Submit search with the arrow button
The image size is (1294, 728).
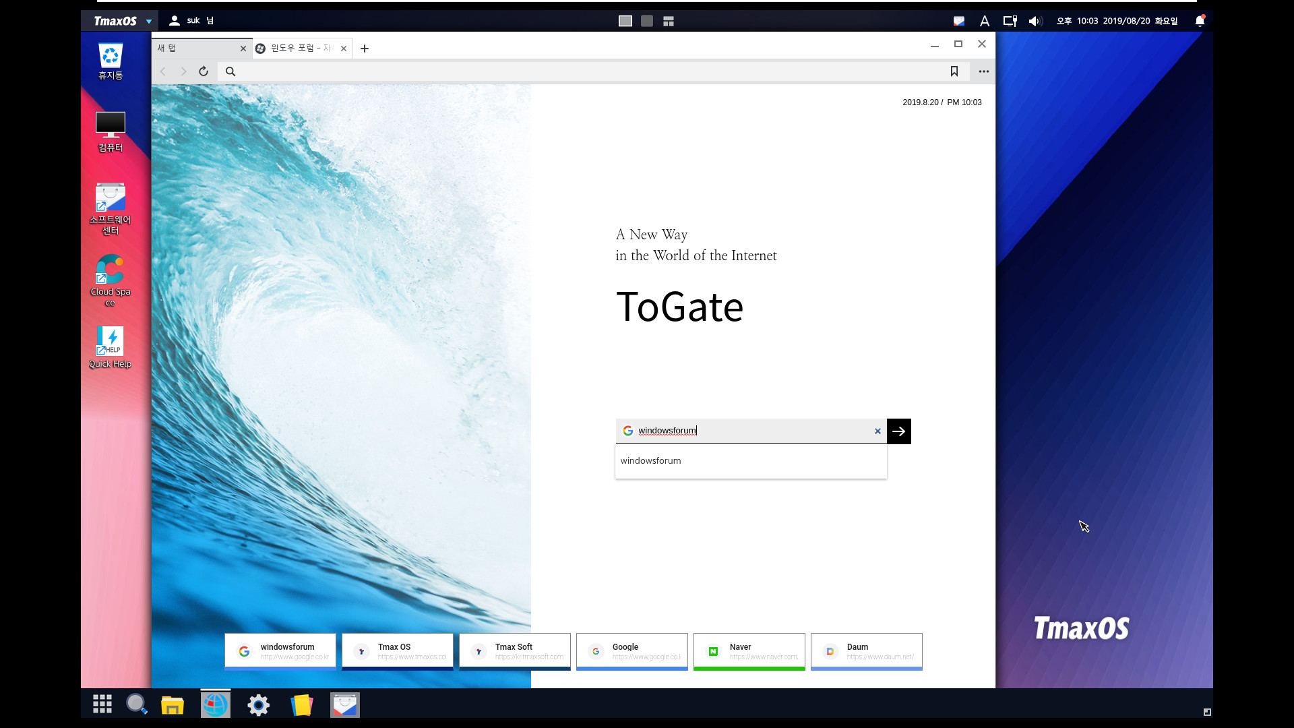click(899, 431)
